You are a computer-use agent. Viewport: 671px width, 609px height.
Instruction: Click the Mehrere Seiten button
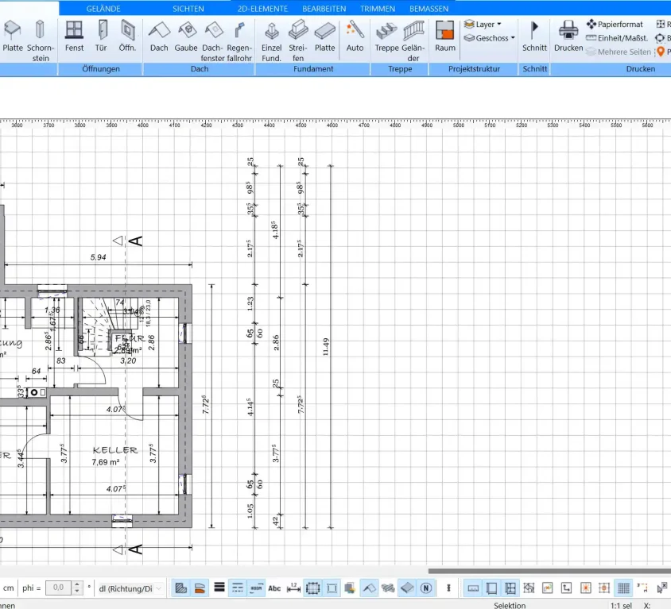[x=619, y=52]
